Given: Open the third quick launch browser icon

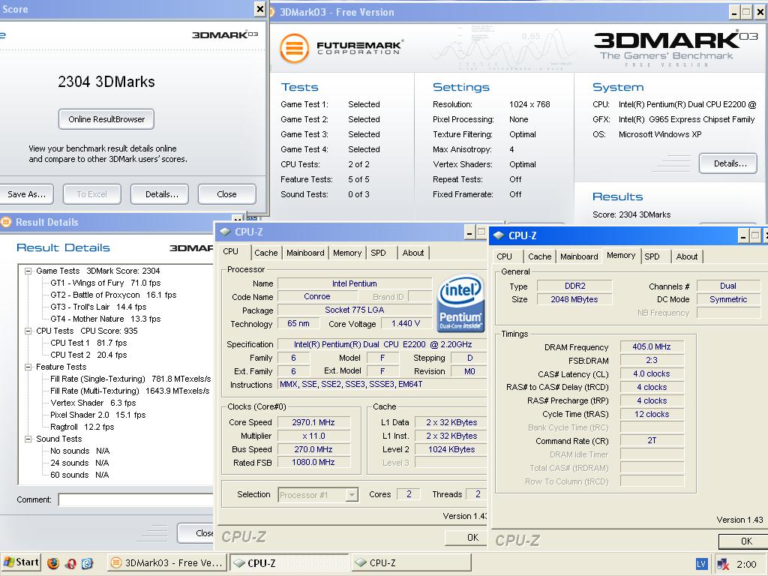Looking at the screenshot, I should [x=87, y=563].
